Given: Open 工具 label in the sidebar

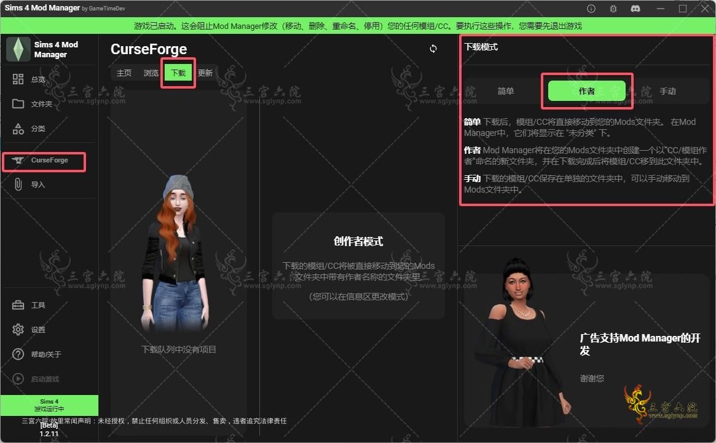Looking at the screenshot, I should 38,305.
